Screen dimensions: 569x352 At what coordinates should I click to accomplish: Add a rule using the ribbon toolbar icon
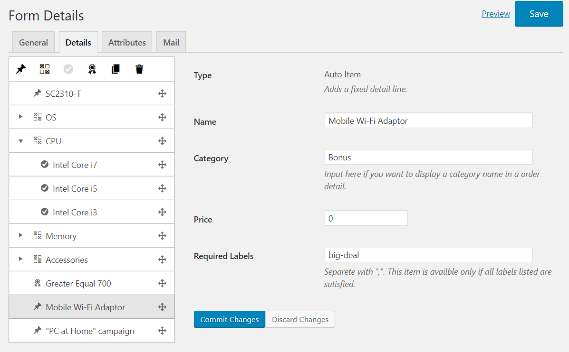(92, 69)
